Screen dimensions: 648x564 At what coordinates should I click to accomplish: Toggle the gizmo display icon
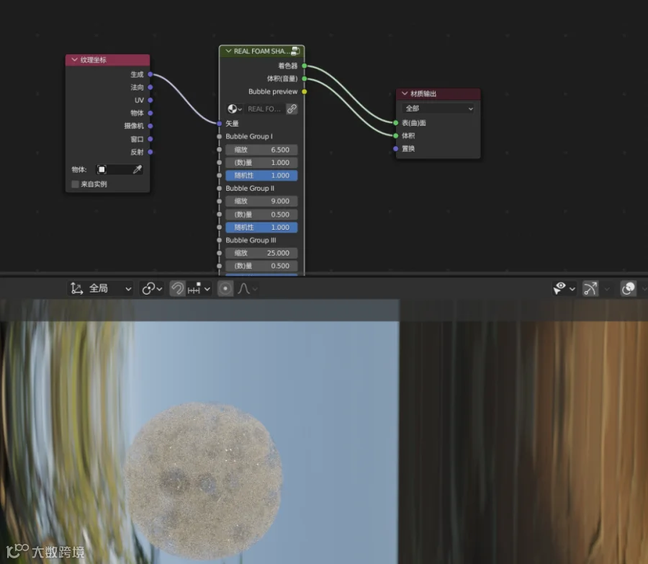point(590,289)
